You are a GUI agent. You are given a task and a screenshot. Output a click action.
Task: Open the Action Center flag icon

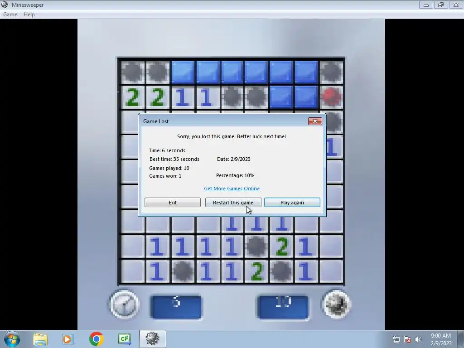coord(407,340)
